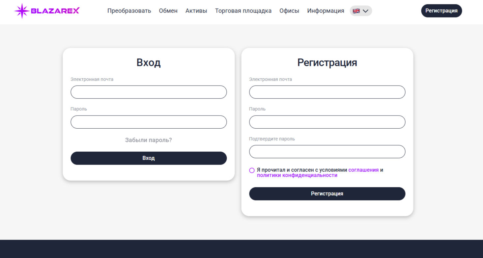Focus the registration Пароль field

pyautogui.click(x=327, y=122)
